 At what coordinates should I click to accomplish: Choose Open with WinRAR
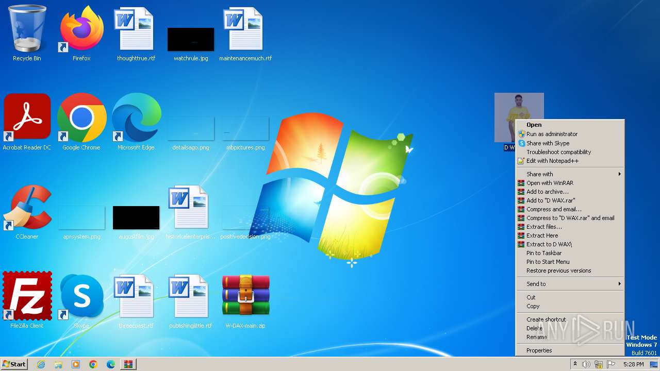point(570,183)
